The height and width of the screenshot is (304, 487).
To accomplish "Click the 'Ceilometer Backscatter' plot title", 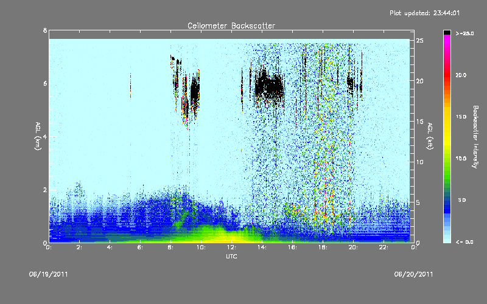I will [231, 26].
